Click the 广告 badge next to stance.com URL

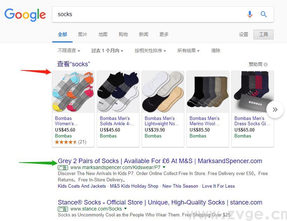click(x=63, y=208)
